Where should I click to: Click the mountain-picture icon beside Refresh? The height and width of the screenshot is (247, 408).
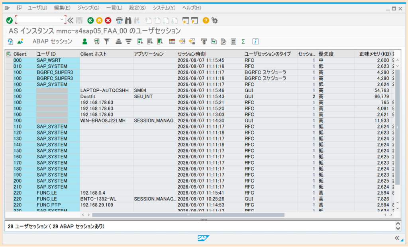point(20,41)
